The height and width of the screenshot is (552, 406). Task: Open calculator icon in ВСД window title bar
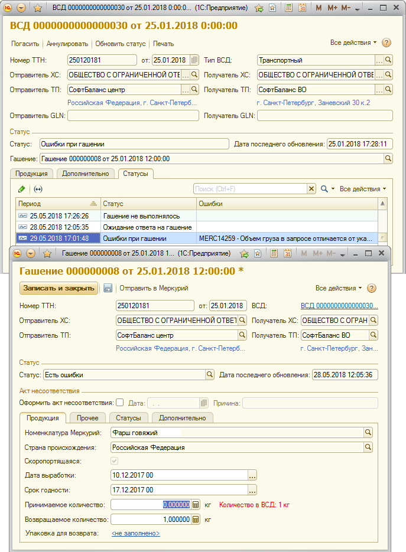coord(288,8)
